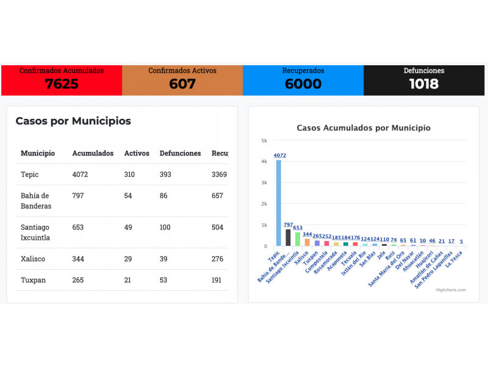This screenshot has width=488, height=366.
Task: Click the 653 data label in chart
Action: pos(298,228)
